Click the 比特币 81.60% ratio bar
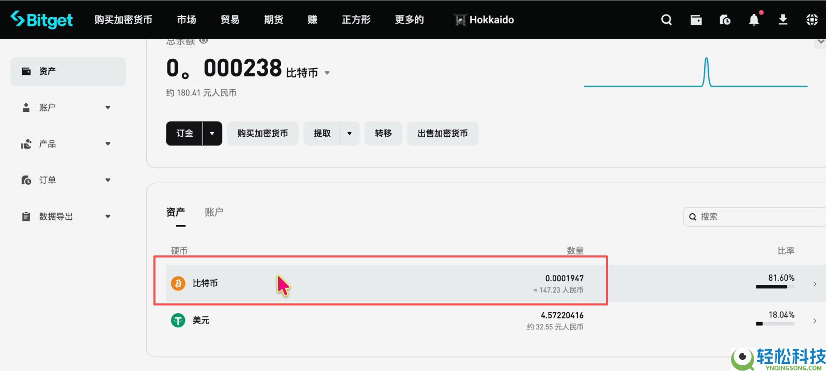Screen dimensions: 826x371 [x=774, y=286]
